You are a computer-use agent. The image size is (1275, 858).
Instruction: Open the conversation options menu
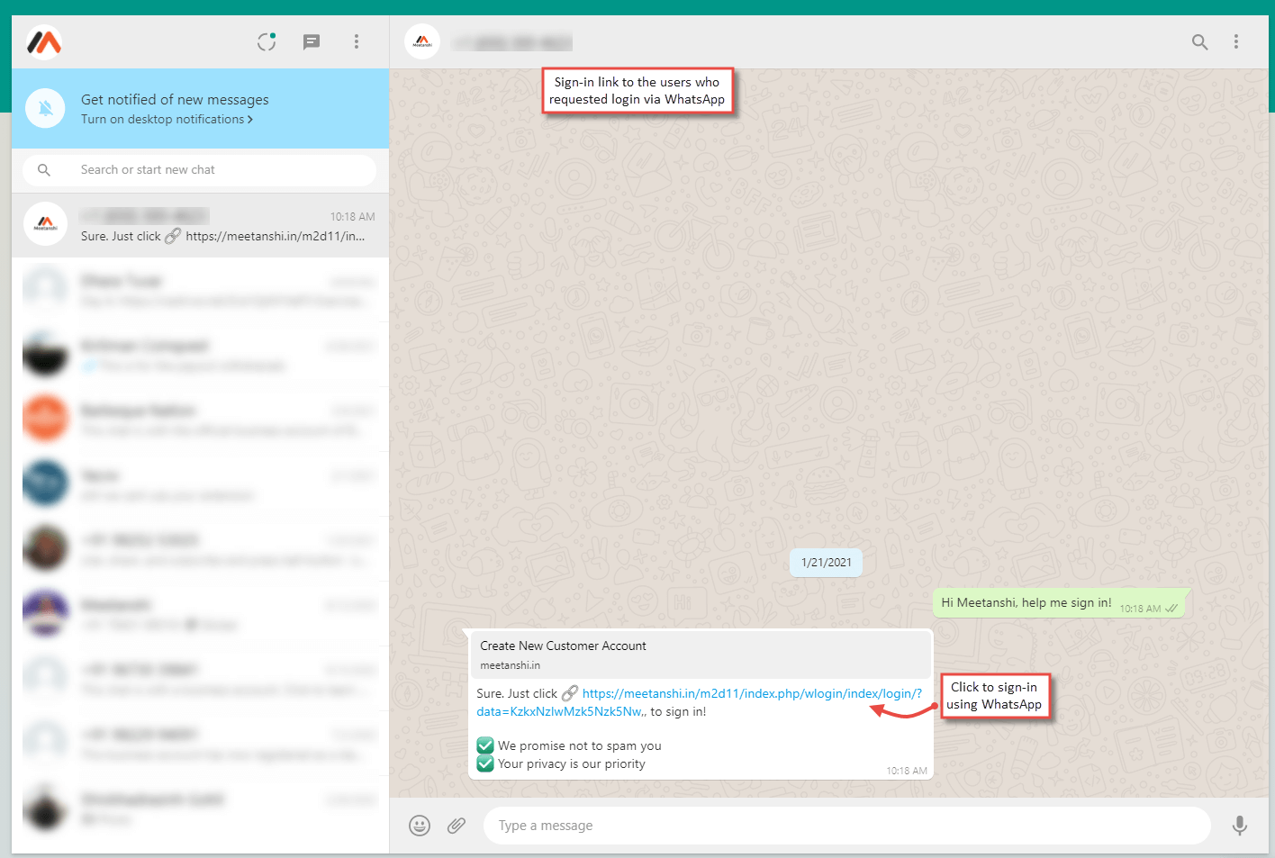[x=1235, y=41]
